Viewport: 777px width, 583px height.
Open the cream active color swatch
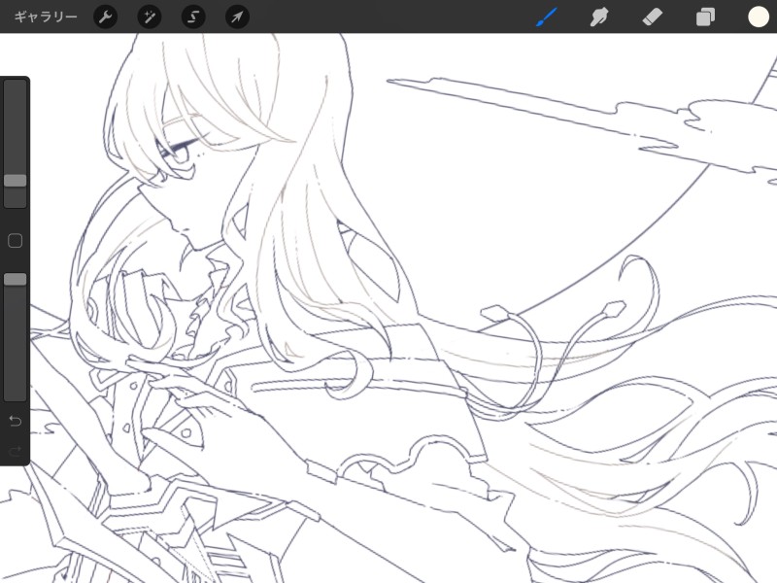759,17
